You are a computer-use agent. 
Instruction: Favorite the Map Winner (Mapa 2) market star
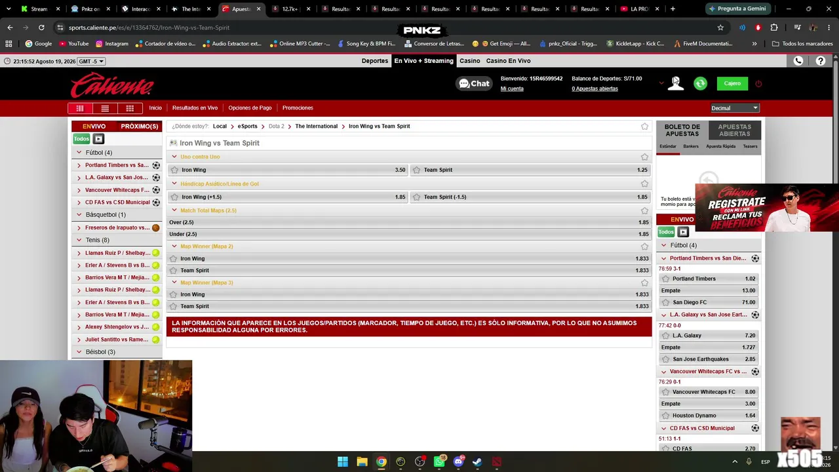coord(644,246)
